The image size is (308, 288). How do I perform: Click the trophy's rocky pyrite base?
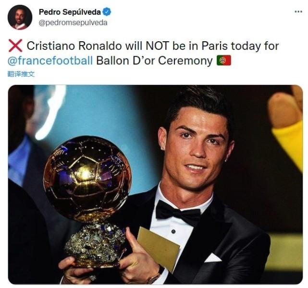pyautogui.click(x=95, y=242)
